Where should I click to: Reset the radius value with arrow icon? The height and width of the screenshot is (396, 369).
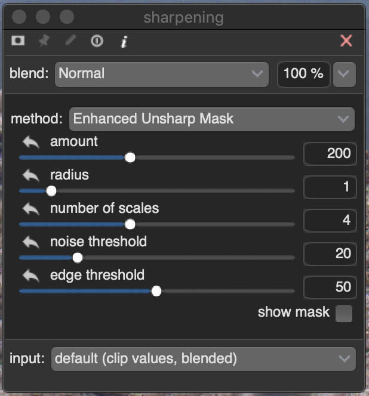point(31,176)
